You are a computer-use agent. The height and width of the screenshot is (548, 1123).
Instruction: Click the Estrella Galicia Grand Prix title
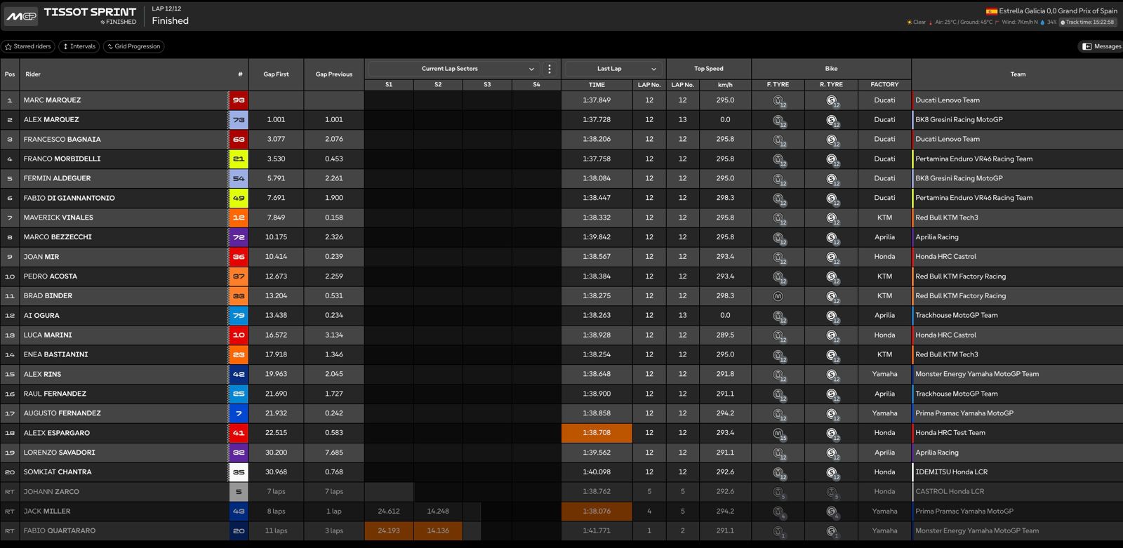click(x=1058, y=11)
